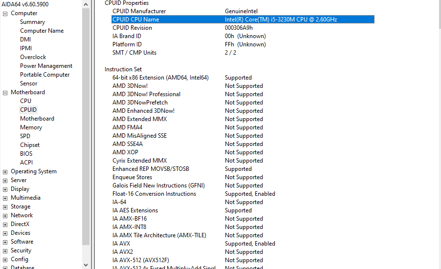Expand the Network tree node

point(5,216)
